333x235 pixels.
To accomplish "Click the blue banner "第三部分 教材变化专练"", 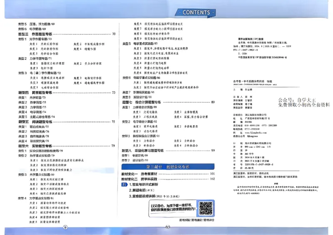I will pyautogui.click(x=168, y=167).
